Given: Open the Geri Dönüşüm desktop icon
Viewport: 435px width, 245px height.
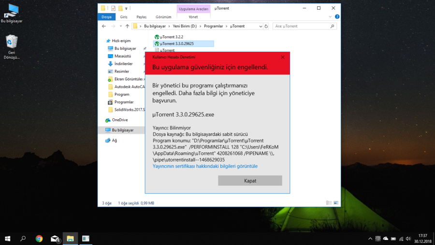Looking at the screenshot, I should pos(12,47).
